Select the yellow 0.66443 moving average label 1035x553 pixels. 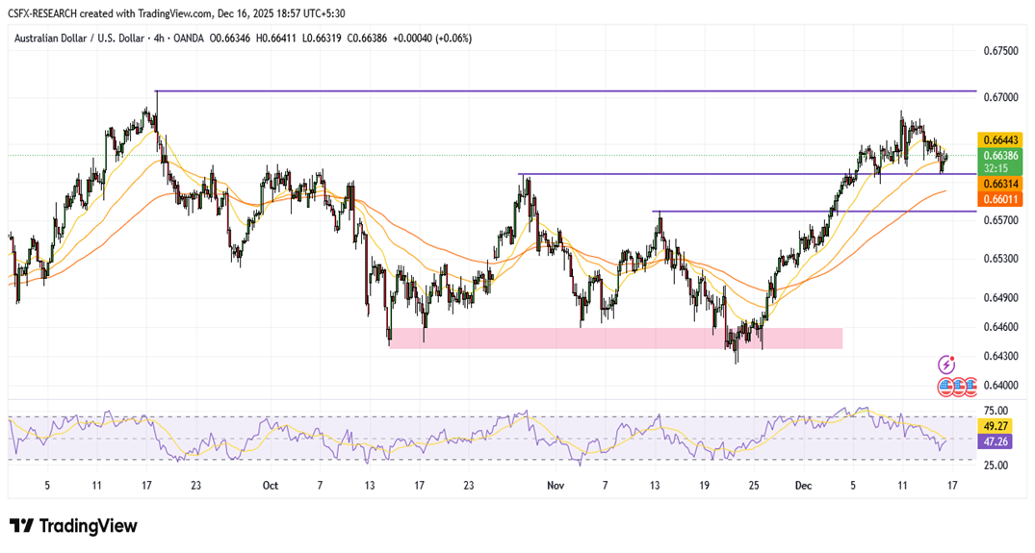tap(1000, 140)
